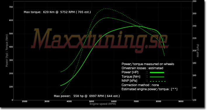Click the 8000 tick on the RPM axis
207x110 pixels.
158,102
